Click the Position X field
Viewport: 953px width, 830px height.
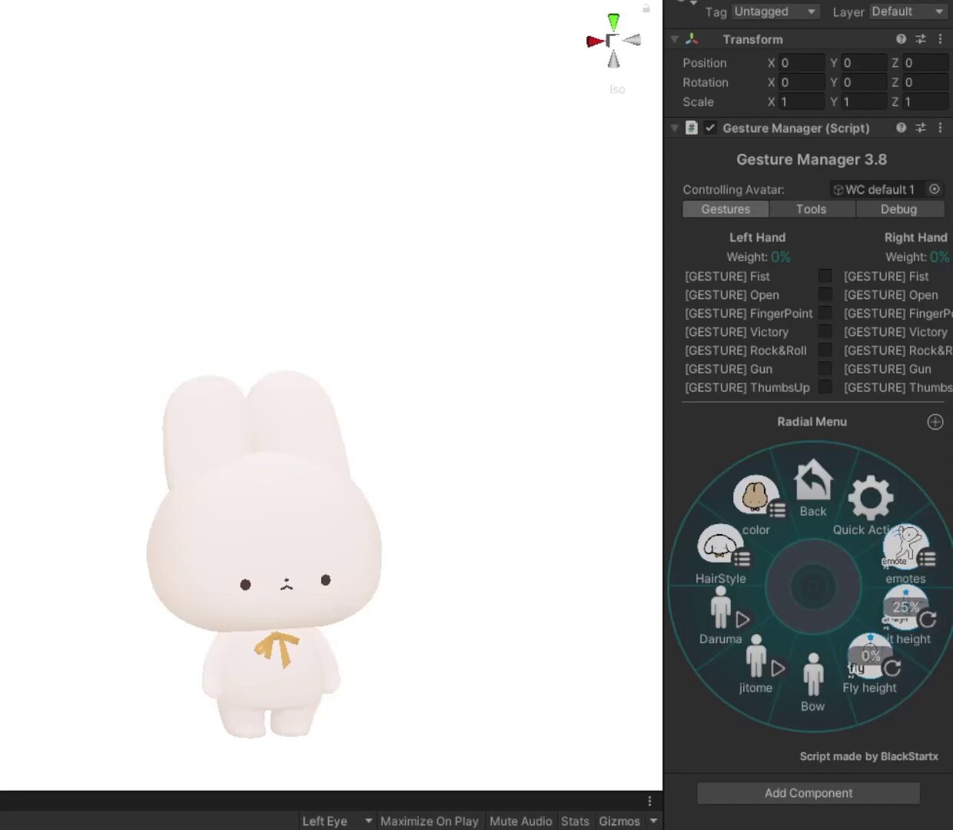802,63
